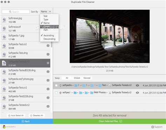Screen dimensions: 166x130
Task: Click the Softpedia Test.cr2 file icon
Action: (x=4, y=46)
